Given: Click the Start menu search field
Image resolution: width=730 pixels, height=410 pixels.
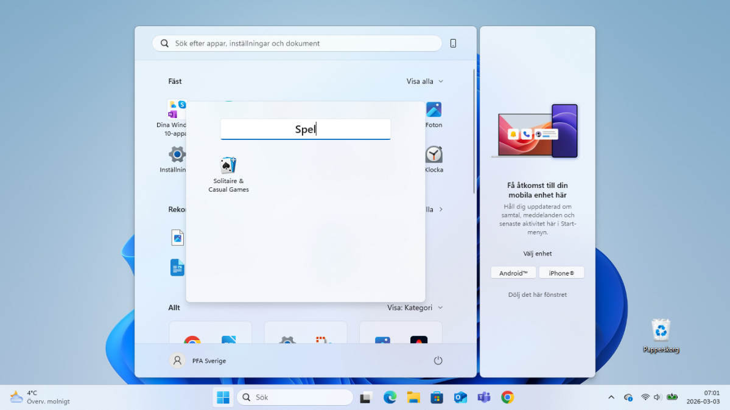Looking at the screenshot, I should (x=297, y=43).
